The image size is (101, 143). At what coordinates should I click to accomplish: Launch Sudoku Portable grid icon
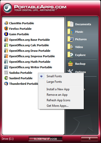[x=6, y=72]
